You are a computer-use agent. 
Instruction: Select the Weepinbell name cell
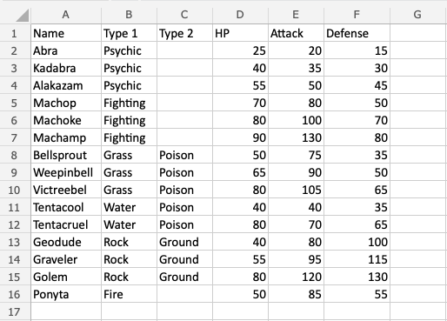tap(66, 172)
